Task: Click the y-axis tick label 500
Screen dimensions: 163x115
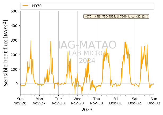Action: [x=14, y=11]
